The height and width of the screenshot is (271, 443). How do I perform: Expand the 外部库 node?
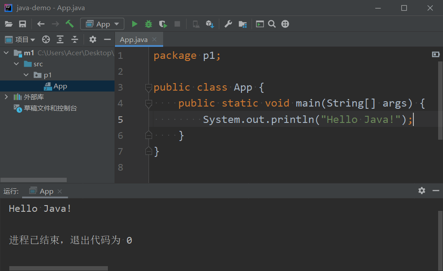(6, 97)
